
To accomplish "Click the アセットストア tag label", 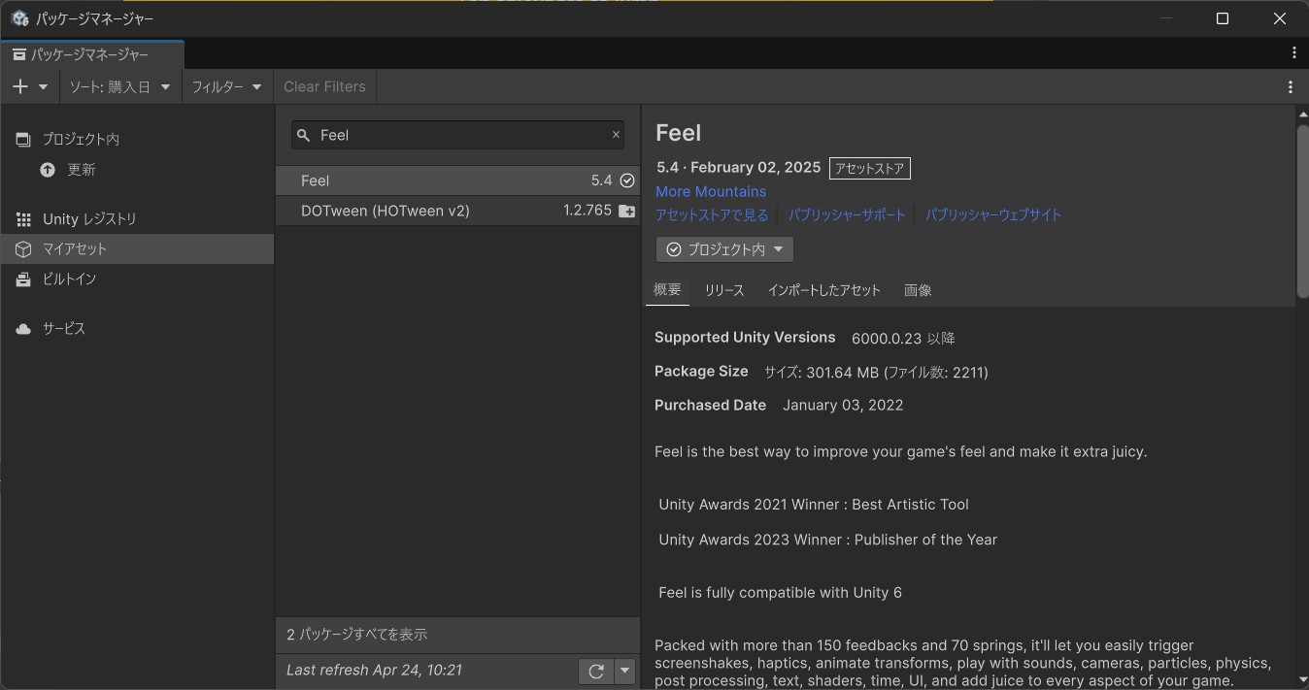I will (870, 168).
